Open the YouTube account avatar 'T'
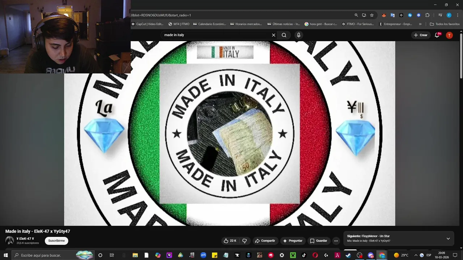This screenshot has height=260, width=463. click(449, 35)
